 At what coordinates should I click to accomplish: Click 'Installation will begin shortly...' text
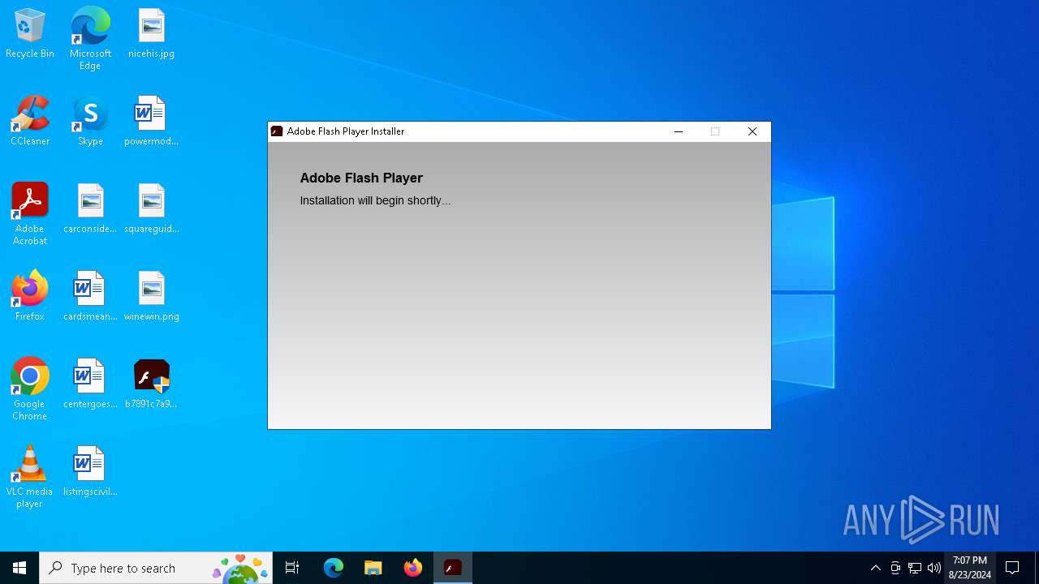[375, 200]
